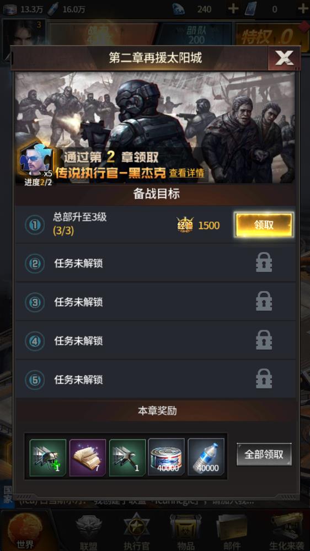This screenshot has width=310, height=551.
Task: Tap the 黑杰克 officer puzzle fragment icon
Action: [x=34, y=161]
